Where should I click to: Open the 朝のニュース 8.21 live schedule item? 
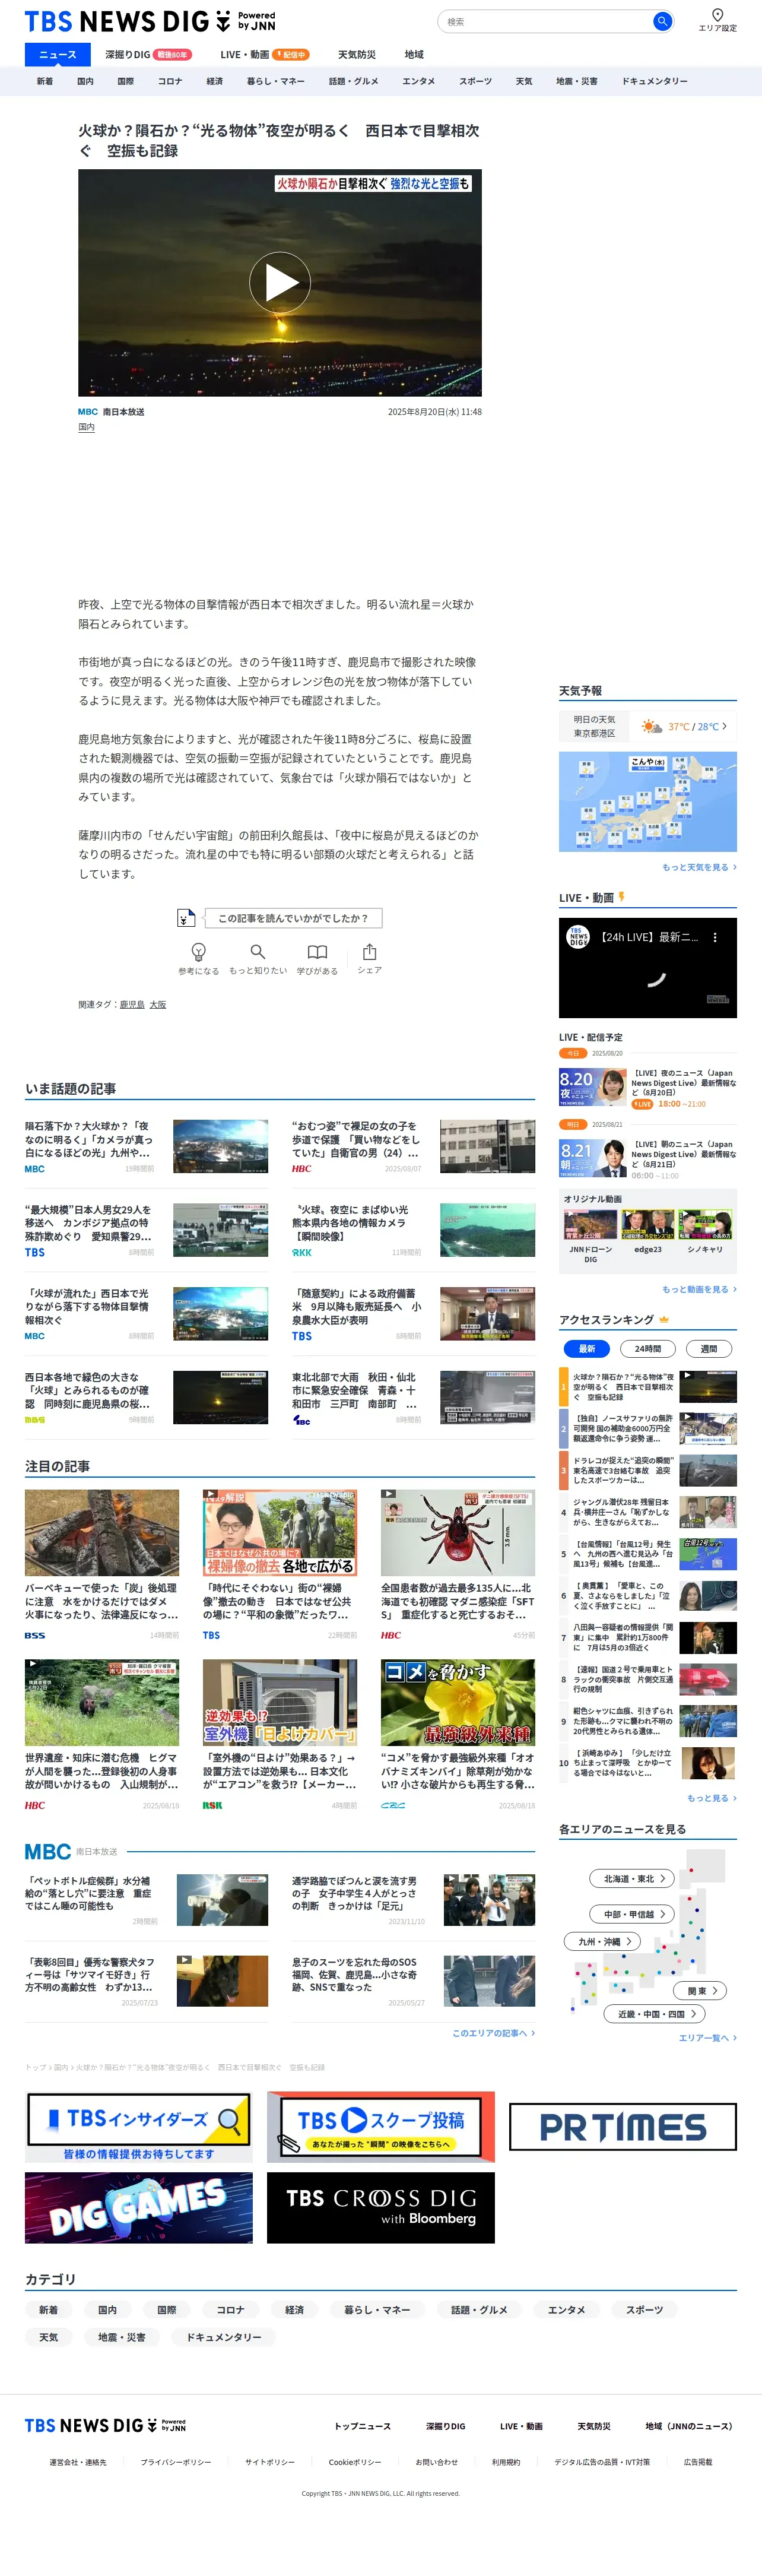[648, 1160]
